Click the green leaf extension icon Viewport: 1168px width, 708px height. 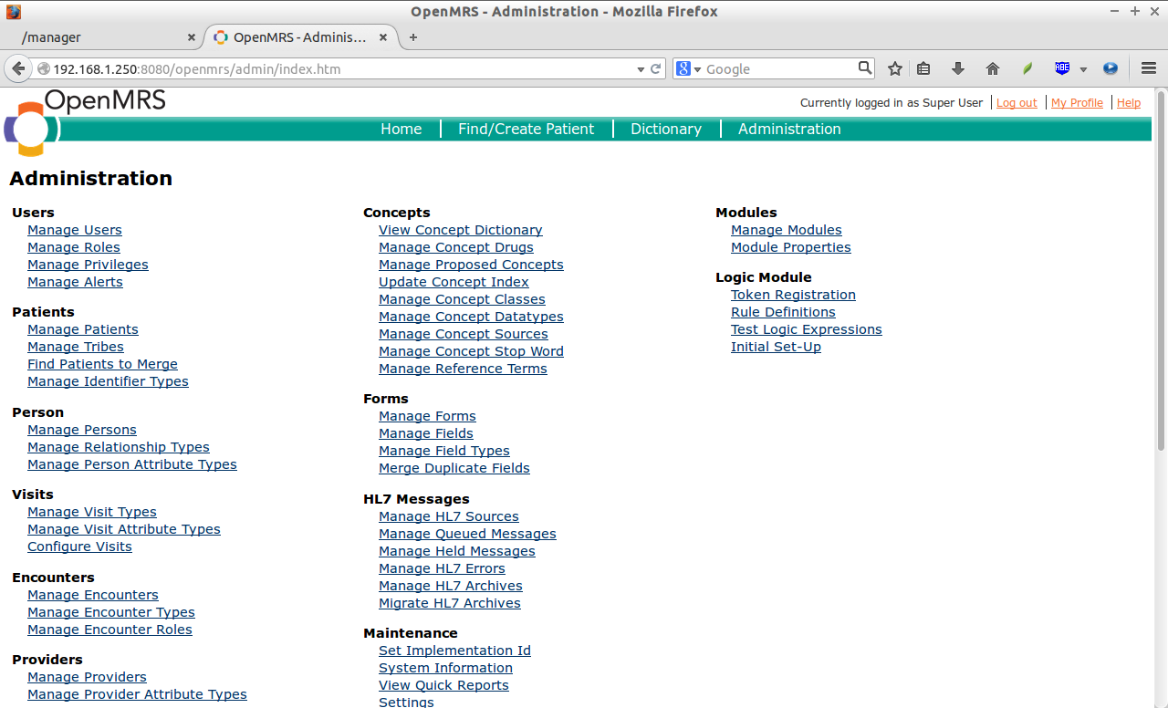pyautogui.click(x=1027, y=68)
